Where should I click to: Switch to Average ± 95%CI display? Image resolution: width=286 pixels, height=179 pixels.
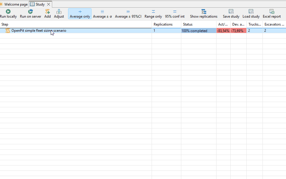[x=128, y=14]
